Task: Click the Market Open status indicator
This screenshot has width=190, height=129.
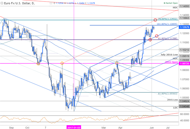Action: point(171,3)
